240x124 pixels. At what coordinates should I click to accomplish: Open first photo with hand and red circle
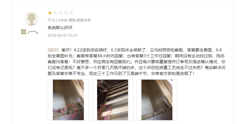(68, 100)
